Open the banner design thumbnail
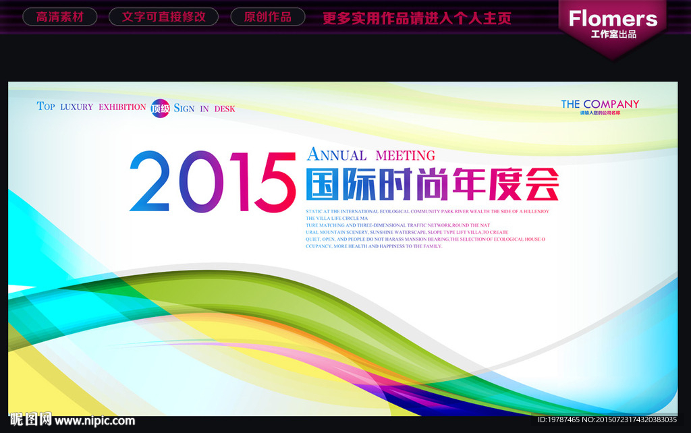The image size is (691, 433). tap(343, 249)
